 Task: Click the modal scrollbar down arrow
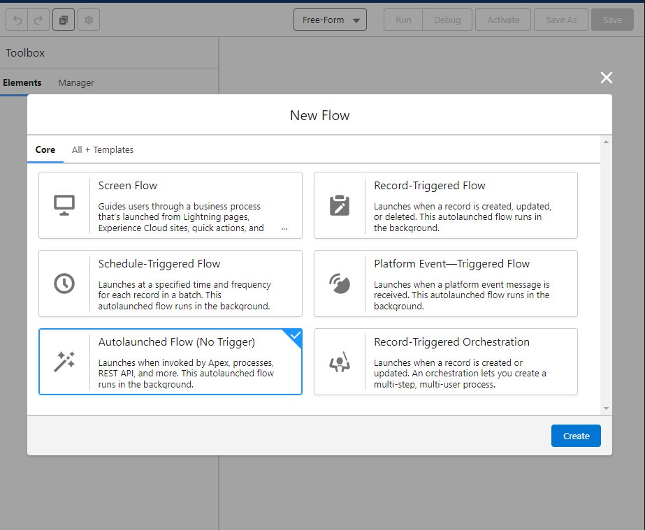tap(606, 408)
